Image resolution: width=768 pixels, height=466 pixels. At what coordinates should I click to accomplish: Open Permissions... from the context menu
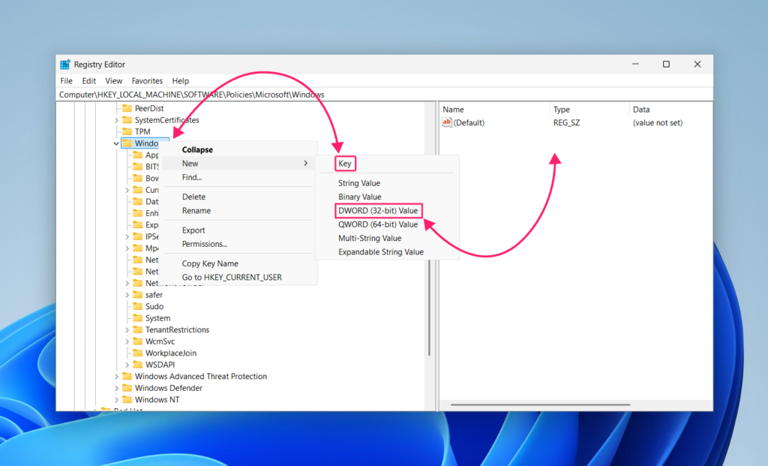coord(238,244)
